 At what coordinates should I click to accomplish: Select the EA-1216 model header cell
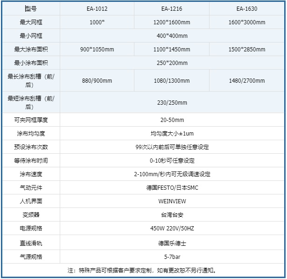click(x=172, y=9)
